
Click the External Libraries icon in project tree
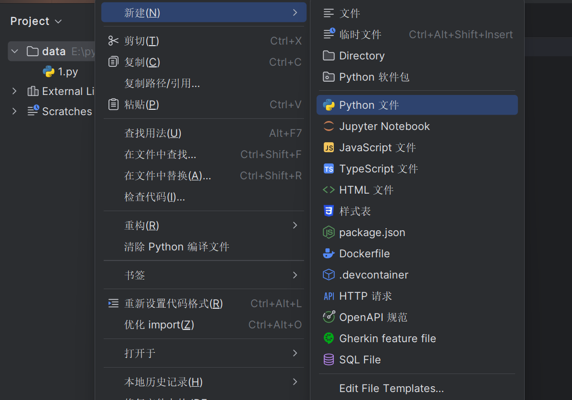[33, 91]
